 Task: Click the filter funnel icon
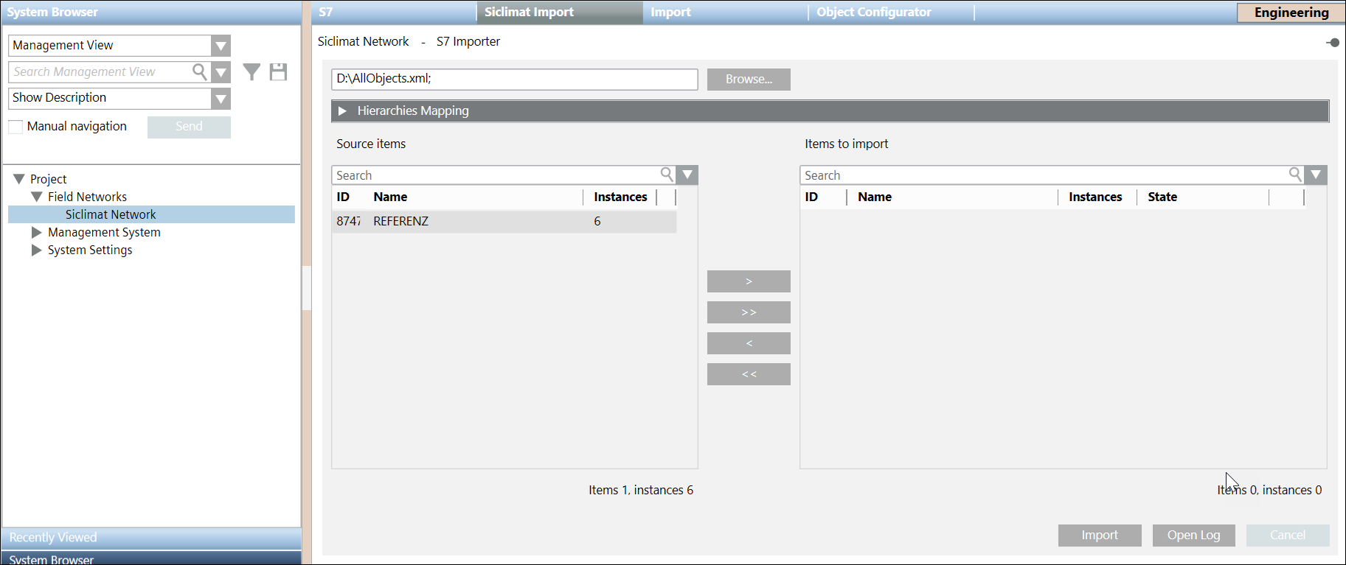(x=251, y=71)
